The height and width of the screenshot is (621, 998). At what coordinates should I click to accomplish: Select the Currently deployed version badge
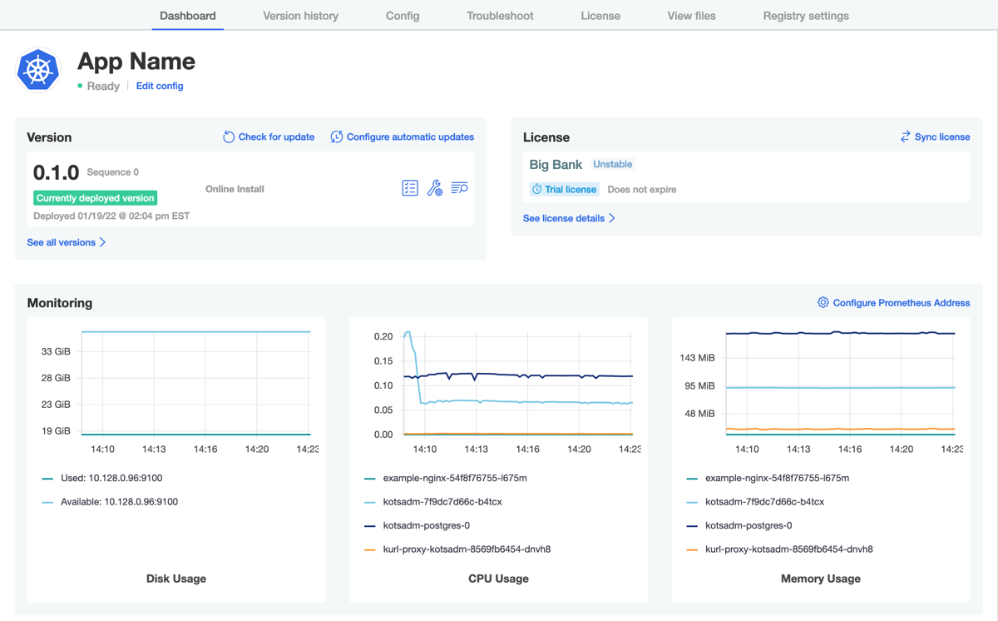pos(95,198)
